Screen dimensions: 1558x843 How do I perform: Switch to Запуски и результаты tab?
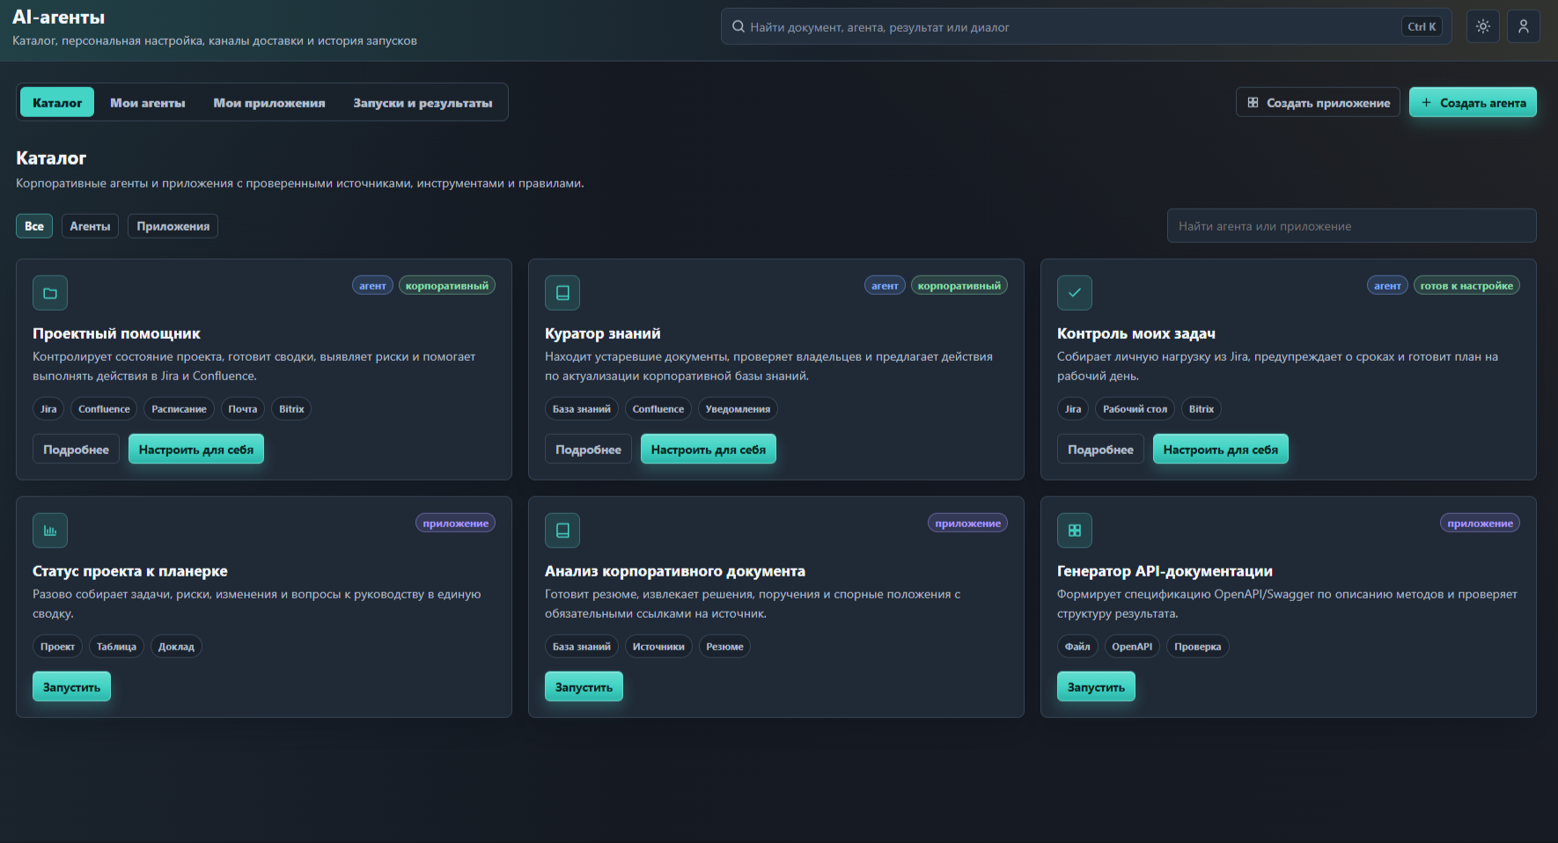click(x=423, y=102)
